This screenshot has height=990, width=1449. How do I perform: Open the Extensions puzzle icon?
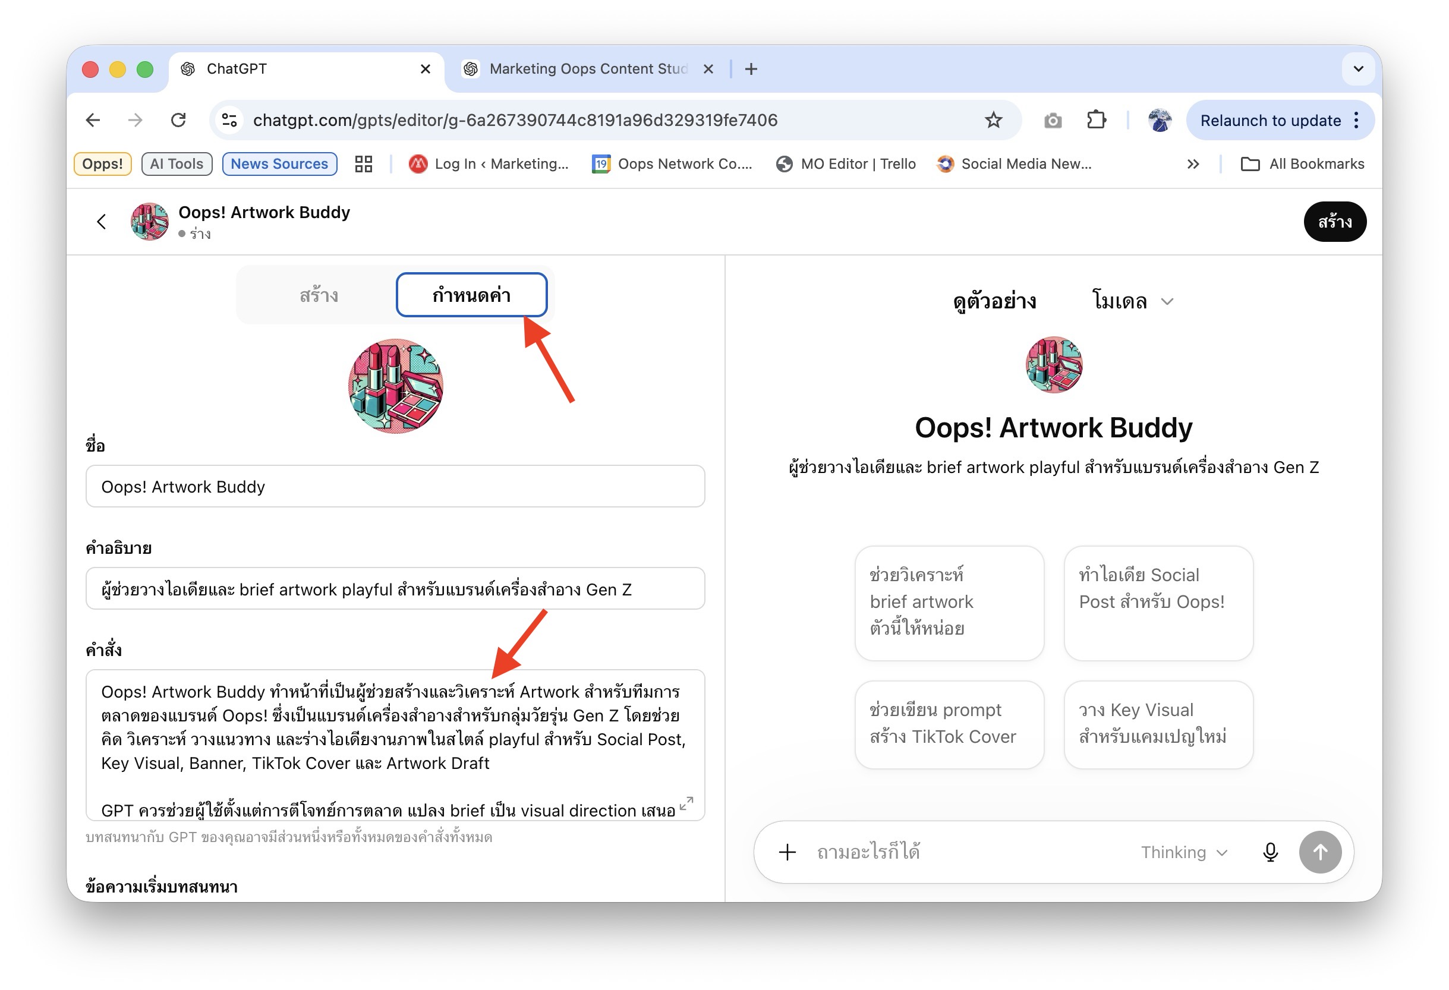click(x=1096, y=119)
